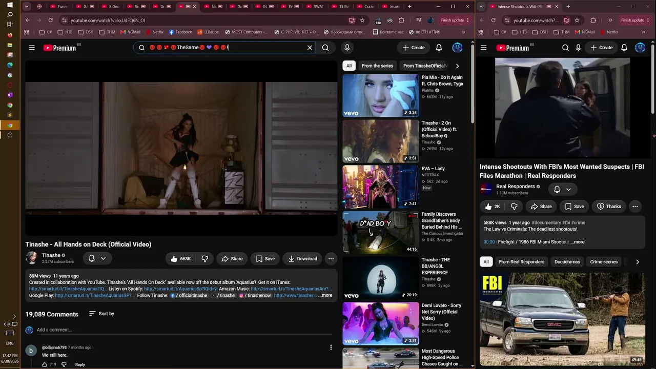The height and width of the screenshot is (369, 656).
Task: Bookmark this page with star in left window
Action: click(362, 20)
